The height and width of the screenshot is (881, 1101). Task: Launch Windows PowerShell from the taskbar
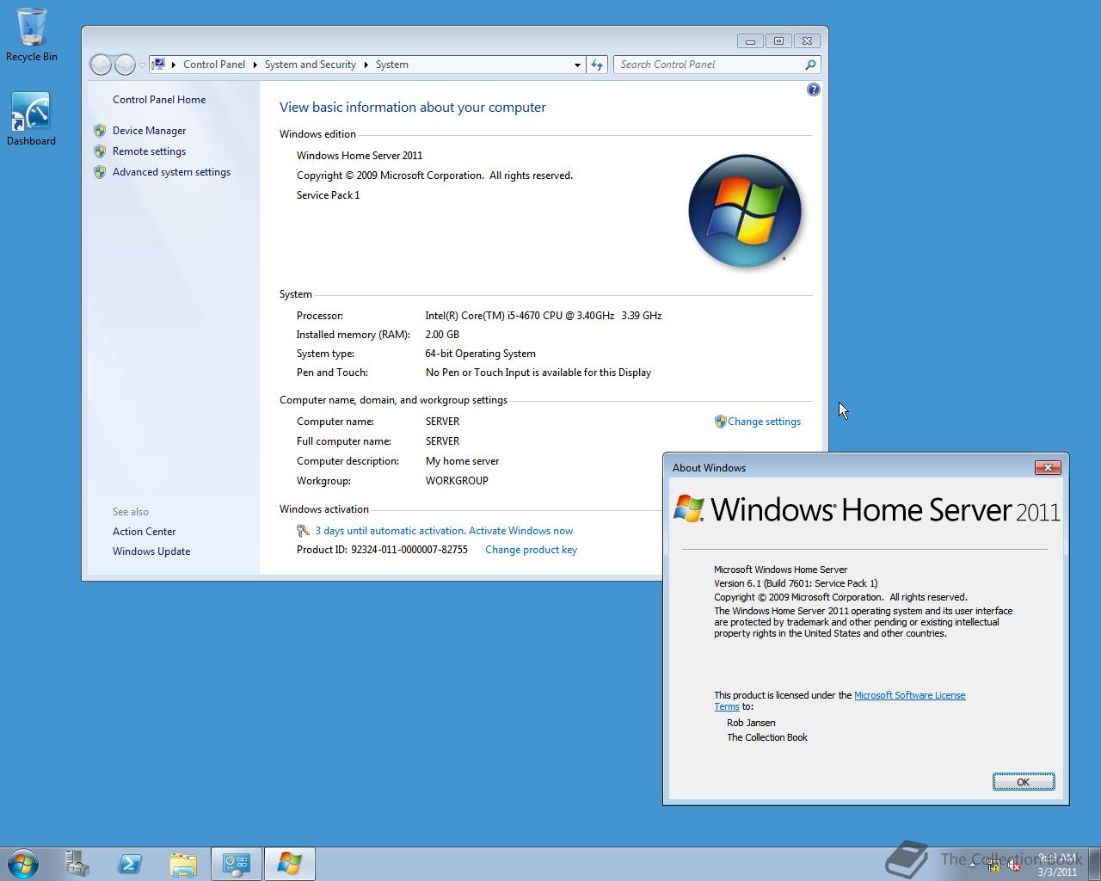[x=131, y=864]
